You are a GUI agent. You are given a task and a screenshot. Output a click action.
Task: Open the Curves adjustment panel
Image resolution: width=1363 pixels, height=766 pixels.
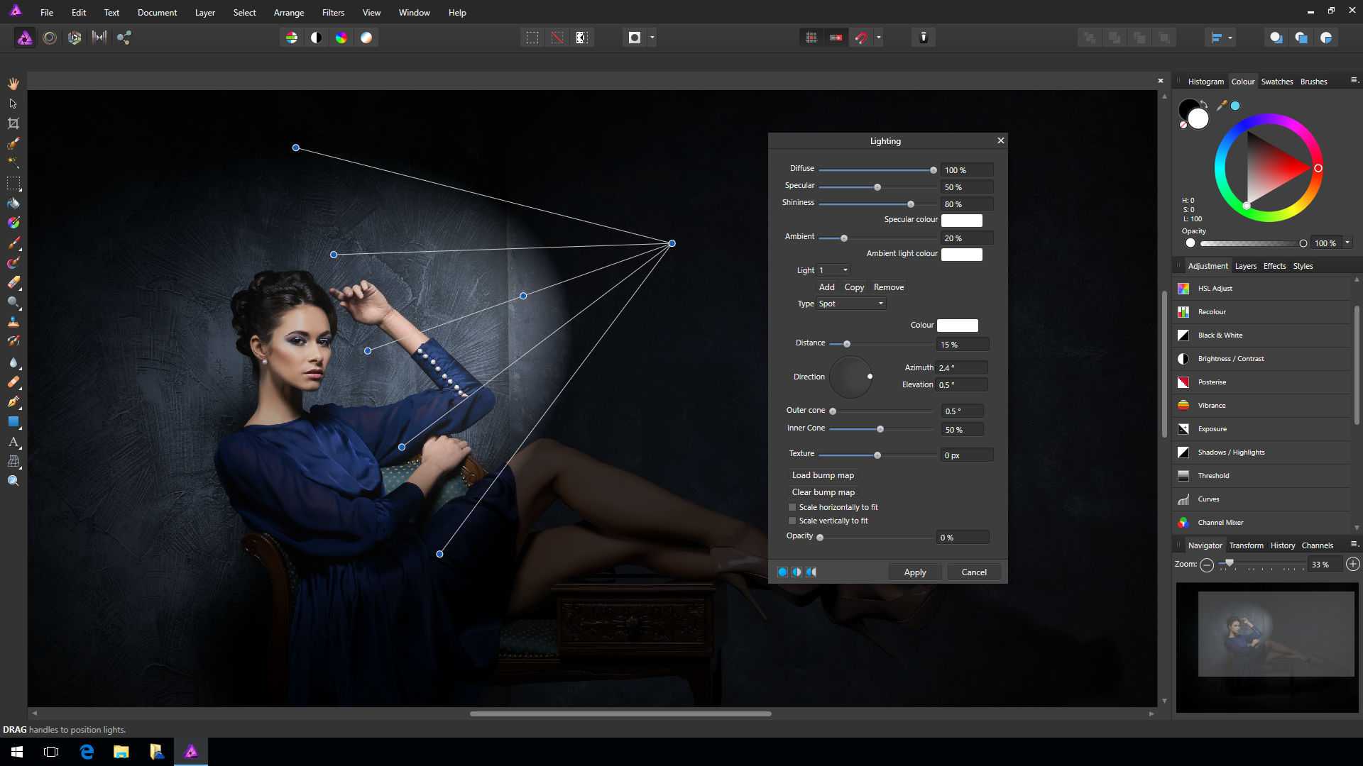(1208, 499)
